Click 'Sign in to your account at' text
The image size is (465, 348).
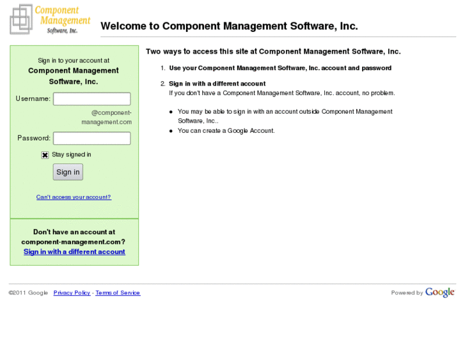point(74,61)
